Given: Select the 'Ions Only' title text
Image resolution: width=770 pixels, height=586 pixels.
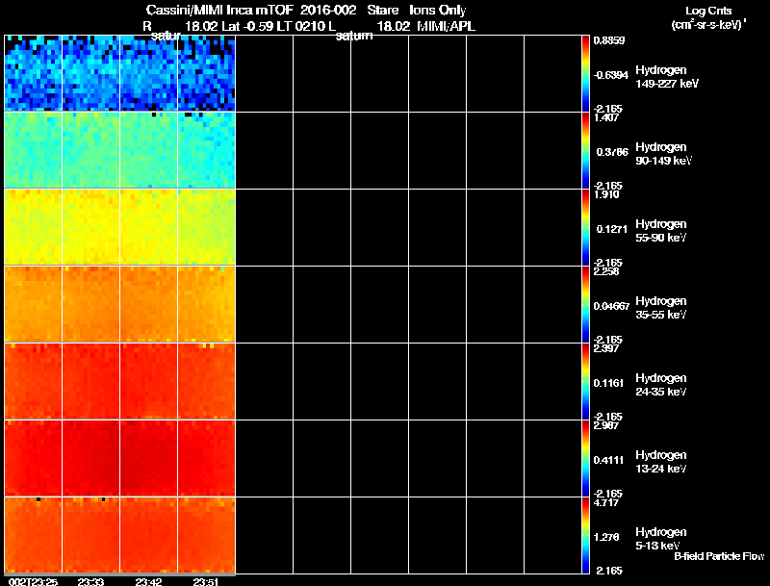Looking at the screenshot, I should pyautogui.click(x=438, y=11).
